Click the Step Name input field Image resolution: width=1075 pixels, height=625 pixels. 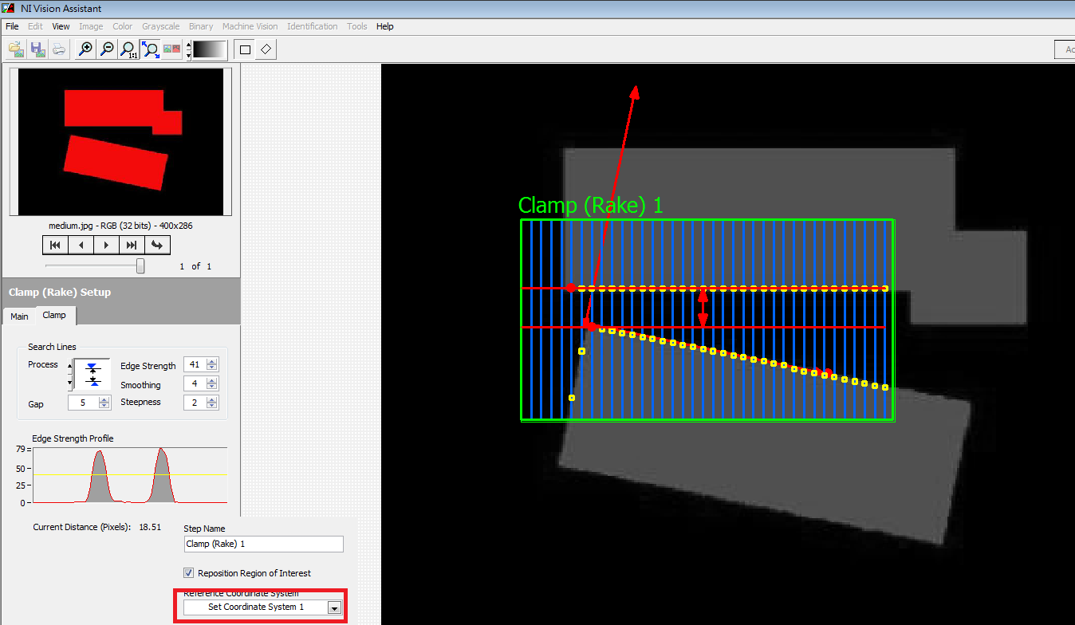tap(264, 544)
